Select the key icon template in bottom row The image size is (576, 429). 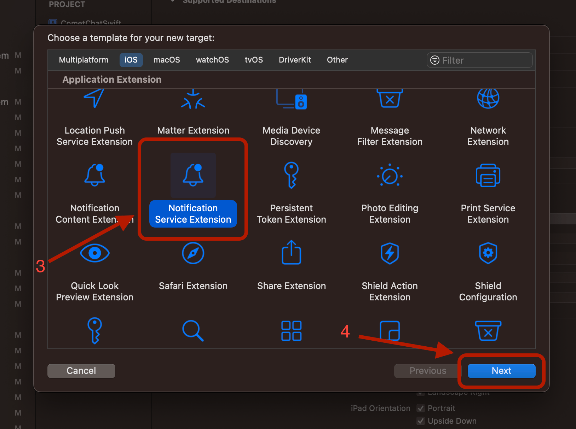point(95,331)
